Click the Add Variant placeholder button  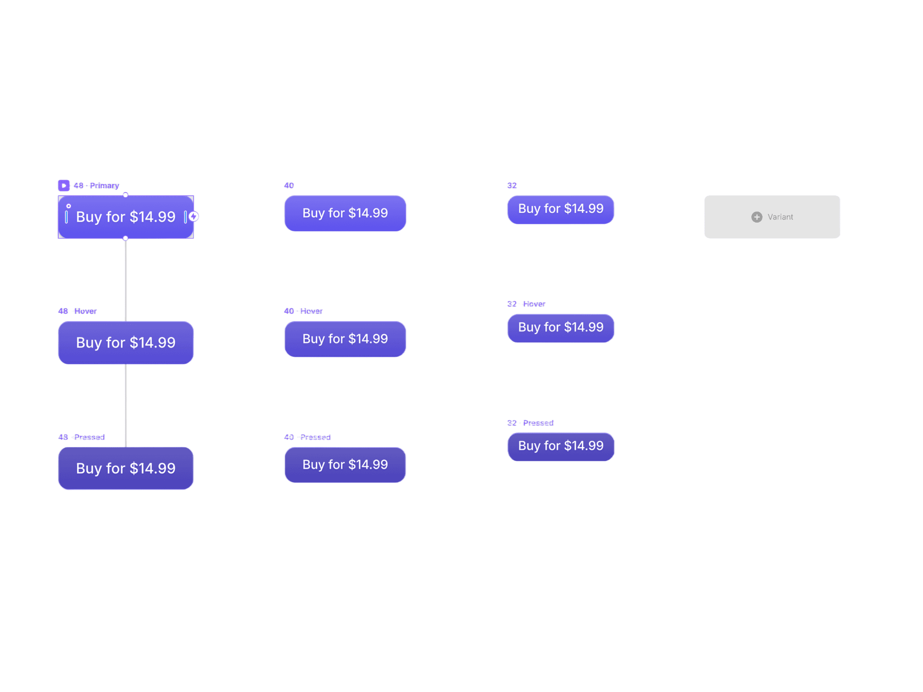(x=772, y=217)
